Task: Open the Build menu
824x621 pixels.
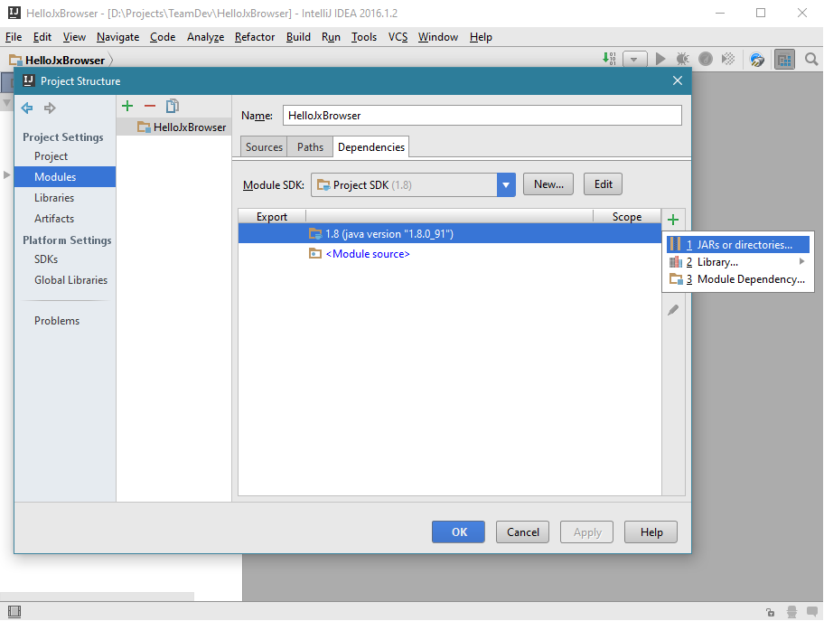Action: (x=298, y=37)
